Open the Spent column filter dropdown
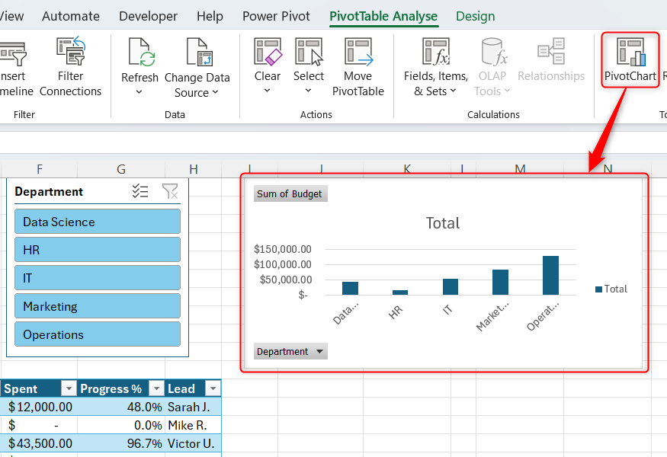Image resolution: width=667 pixels, height=457 pixels. coord(69,388)
